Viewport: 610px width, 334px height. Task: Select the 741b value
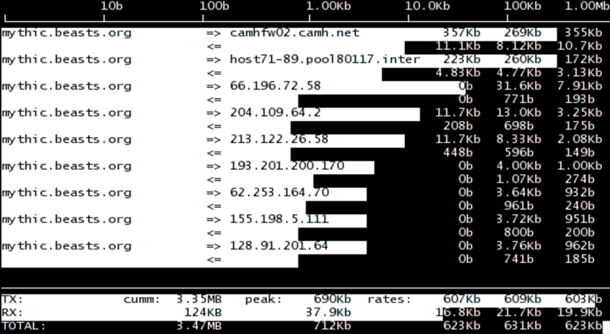(518, 259)
